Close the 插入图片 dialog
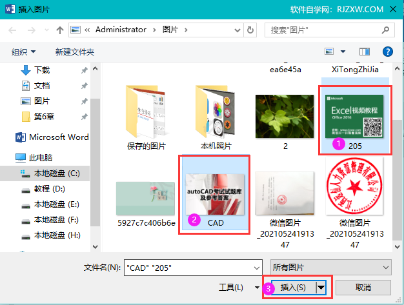This screenshot has width=404, height=305. [393, 9]
